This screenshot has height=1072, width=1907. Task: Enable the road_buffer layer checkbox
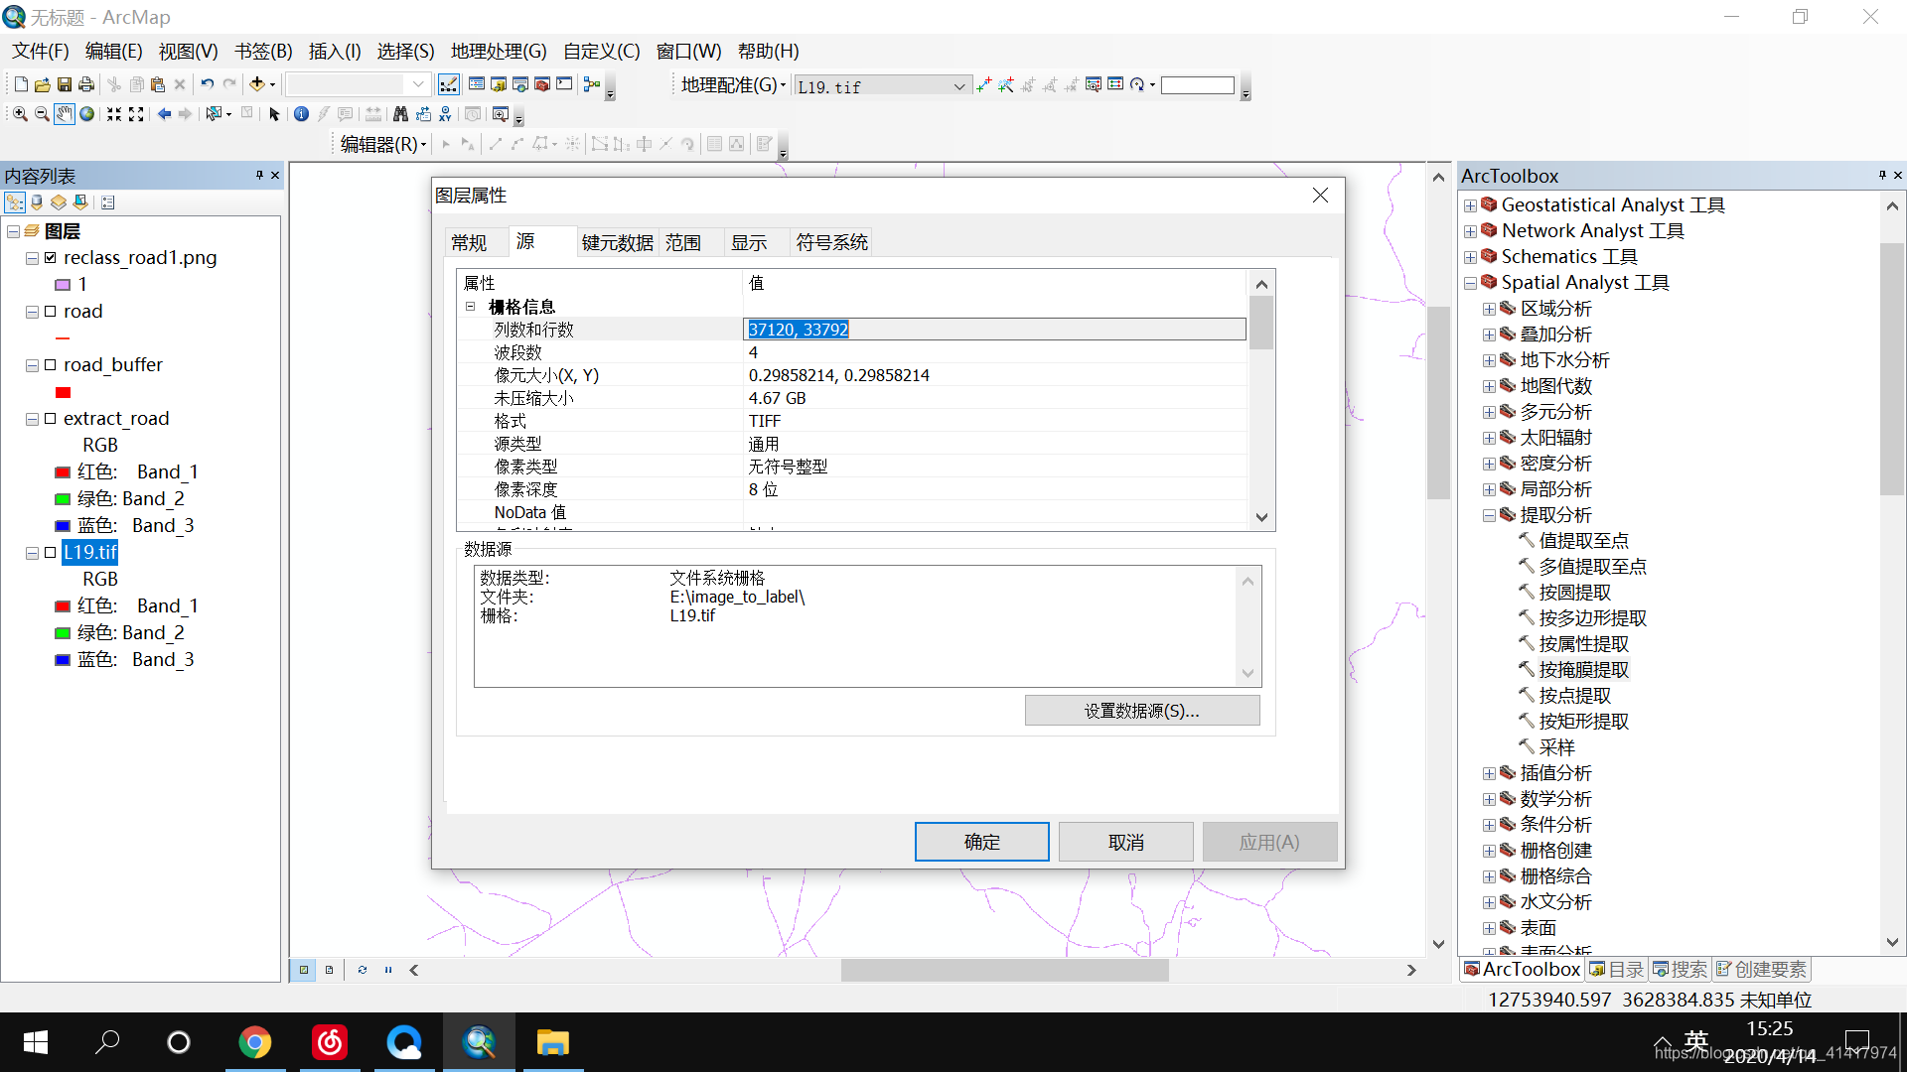[51, 365]
